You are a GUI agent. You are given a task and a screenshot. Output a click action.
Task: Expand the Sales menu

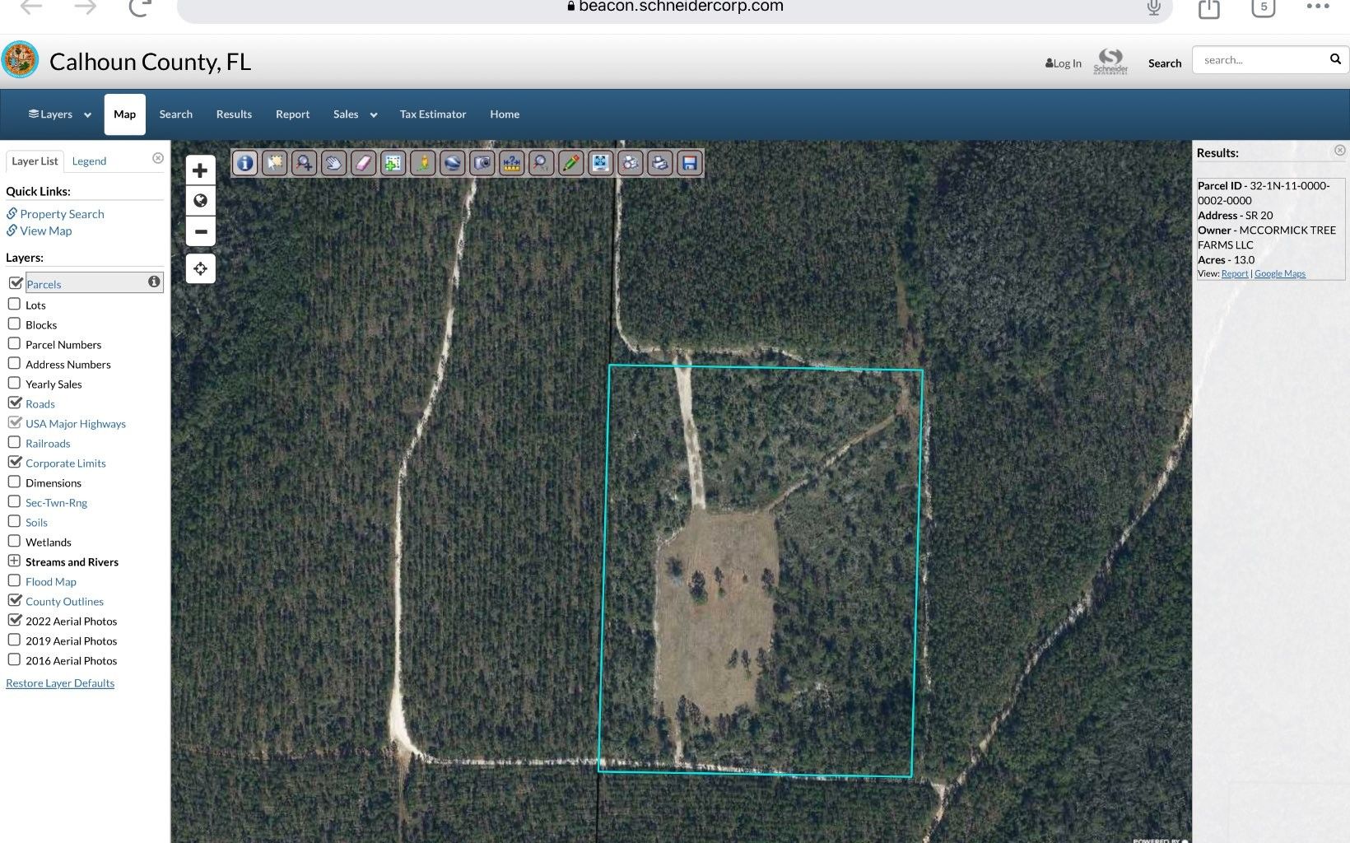pos(354,114)
